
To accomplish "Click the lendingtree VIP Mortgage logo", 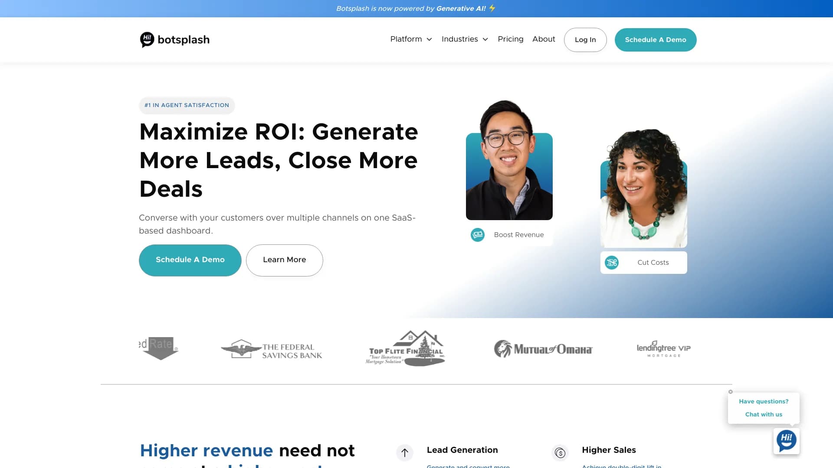I will 663,349.
